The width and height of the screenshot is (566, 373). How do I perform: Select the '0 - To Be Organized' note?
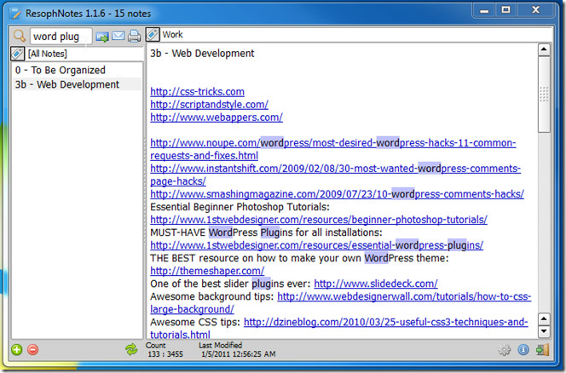[x=78, y=70]
